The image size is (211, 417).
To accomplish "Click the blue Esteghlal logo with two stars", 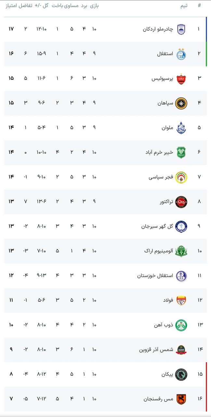I will tap(181, 54).
